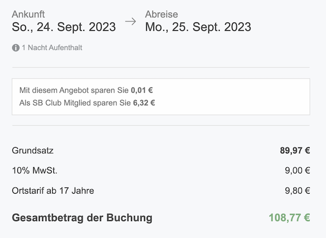Image resolution: width=326 pixels, height=238 pixels.
Task: Click the 10% MwSt. row label
Action: click(x=35, y=171)
